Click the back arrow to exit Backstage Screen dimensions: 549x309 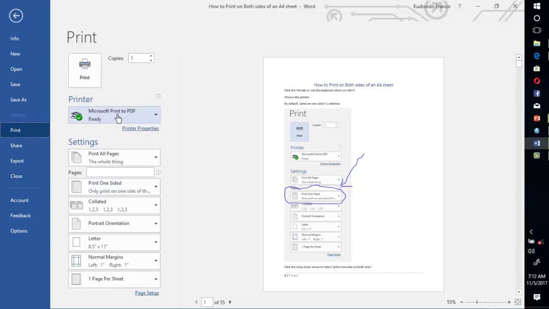click(x=16, y=16)
